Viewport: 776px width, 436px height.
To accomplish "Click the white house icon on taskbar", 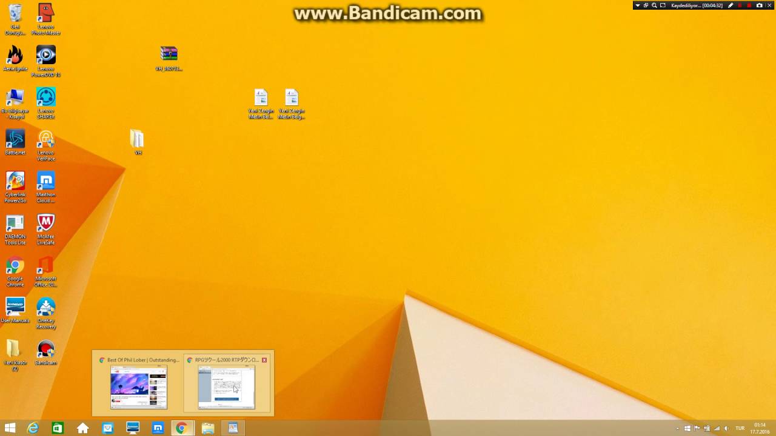I will pos(82,428).
